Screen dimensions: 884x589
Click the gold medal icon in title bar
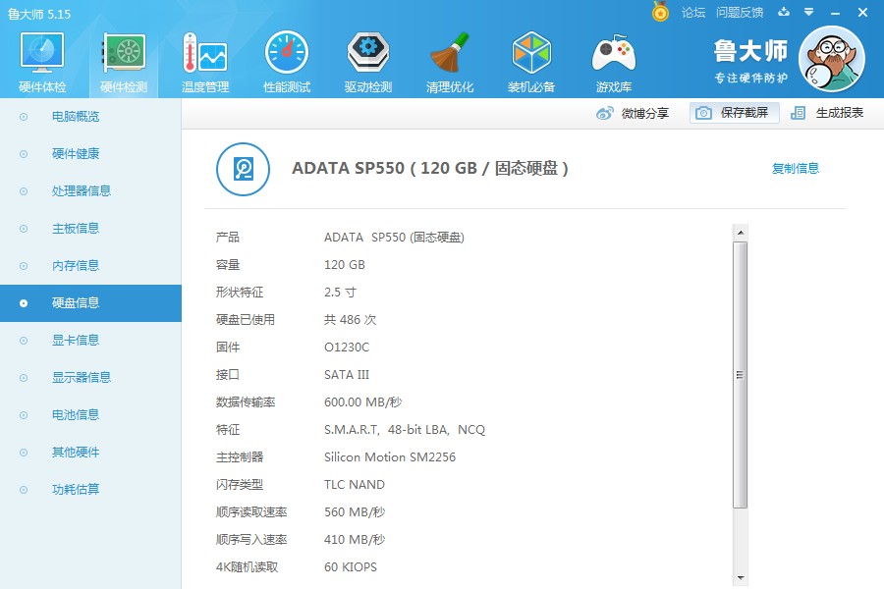[x=660, y=11]
